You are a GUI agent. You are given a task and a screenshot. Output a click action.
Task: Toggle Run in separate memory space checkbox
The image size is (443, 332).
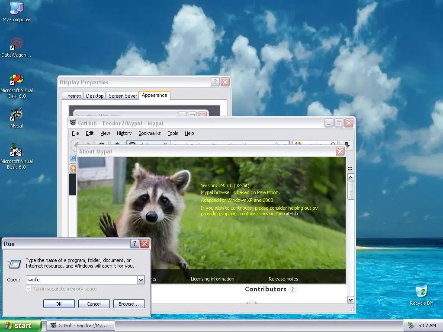coord(29,289)
